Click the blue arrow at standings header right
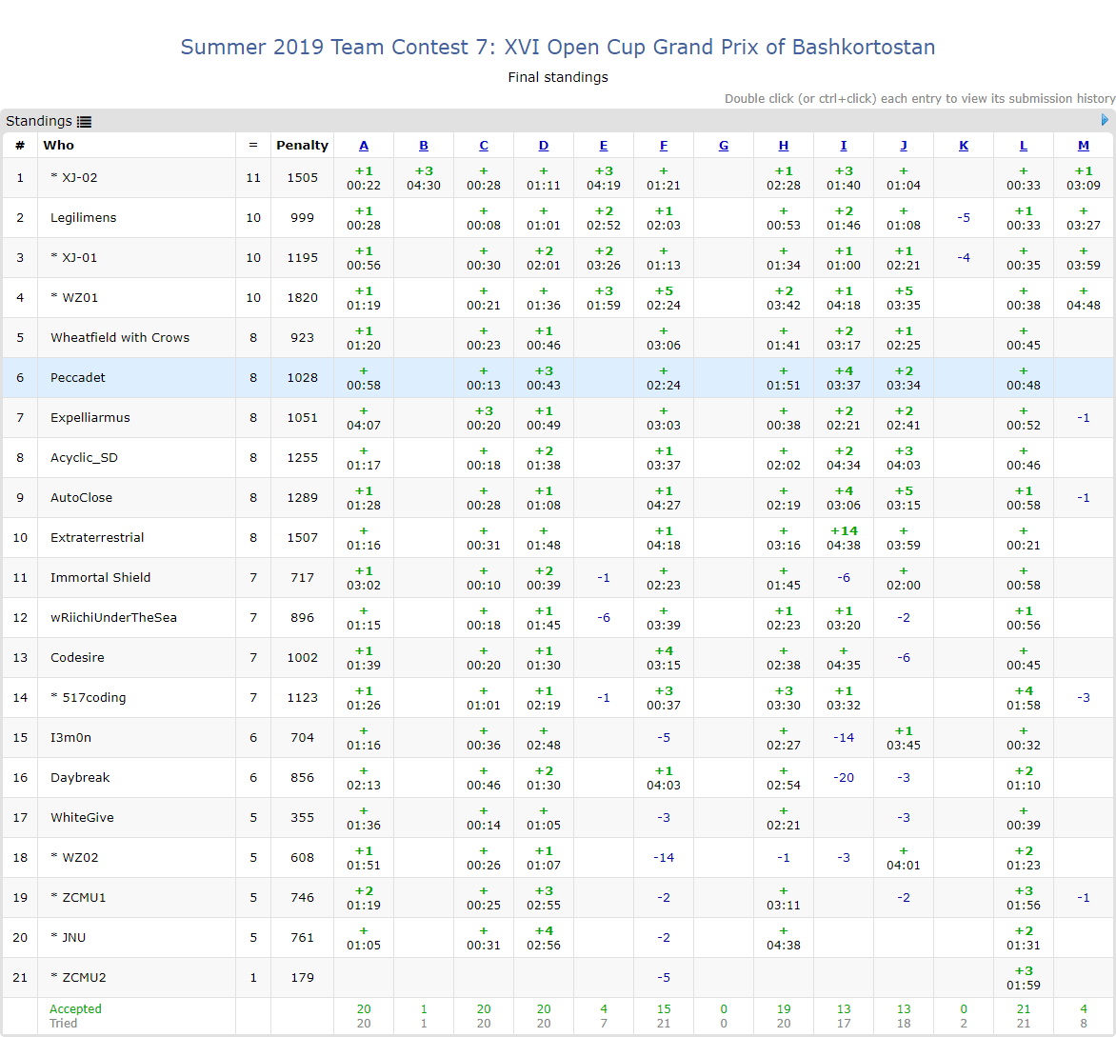Image resolution: width=1116 pixels, height=1037 pixels. (x=1105, y=120)
